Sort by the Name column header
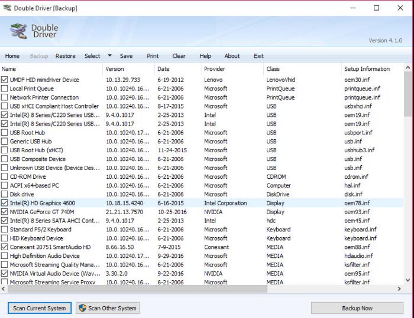414x318 pixels. 51,69
